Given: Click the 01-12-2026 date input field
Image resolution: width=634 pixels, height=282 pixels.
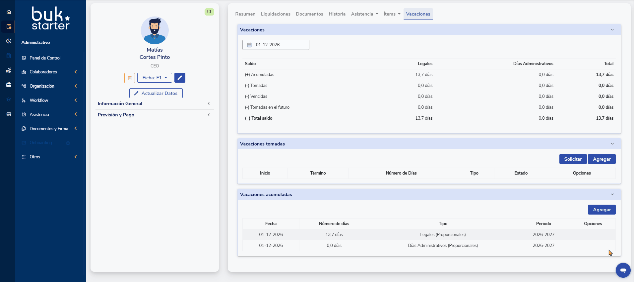Looking at the screenshot, I should 276,45.
